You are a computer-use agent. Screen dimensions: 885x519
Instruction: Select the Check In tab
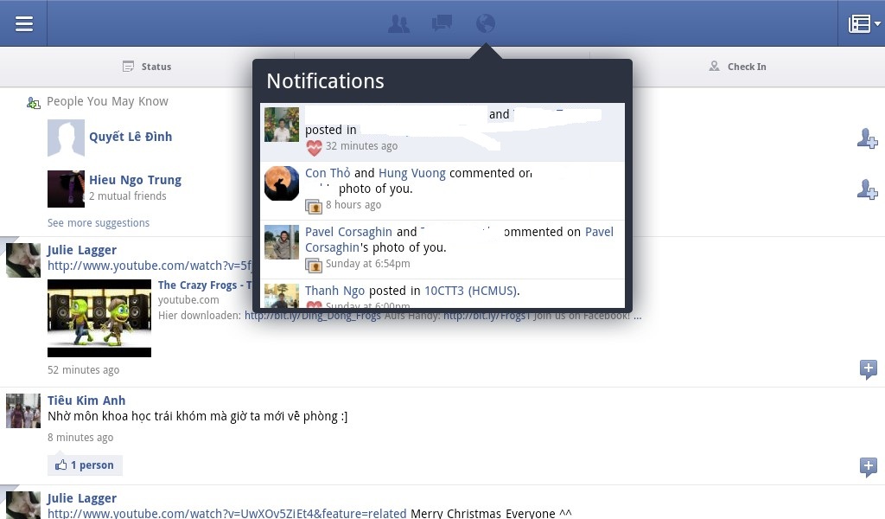[737, 67]
